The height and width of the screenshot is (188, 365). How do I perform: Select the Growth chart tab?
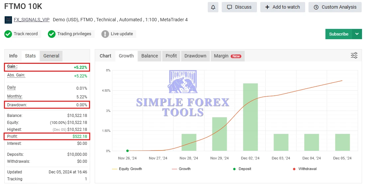(x=126, y=56)
